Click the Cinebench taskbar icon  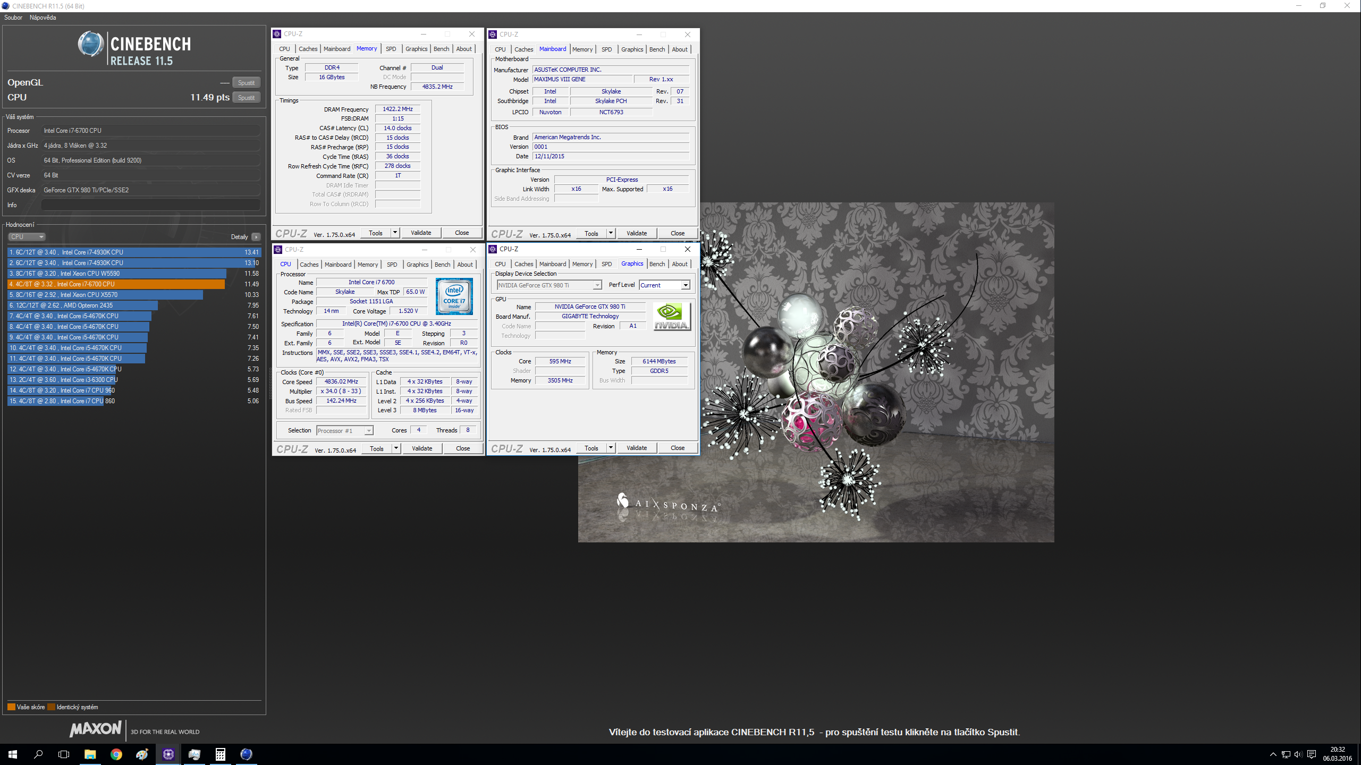point(246,754)
